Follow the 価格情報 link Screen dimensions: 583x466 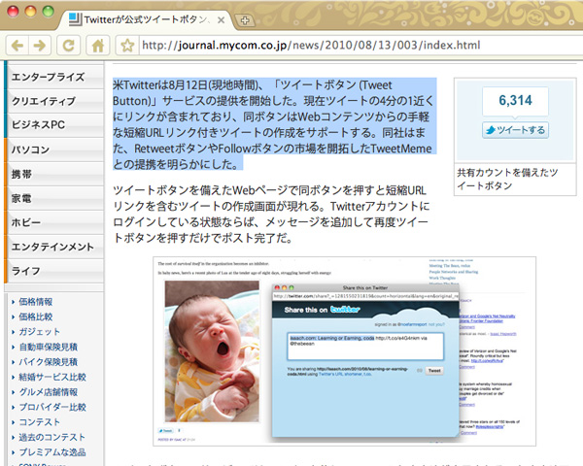(36, 302)
